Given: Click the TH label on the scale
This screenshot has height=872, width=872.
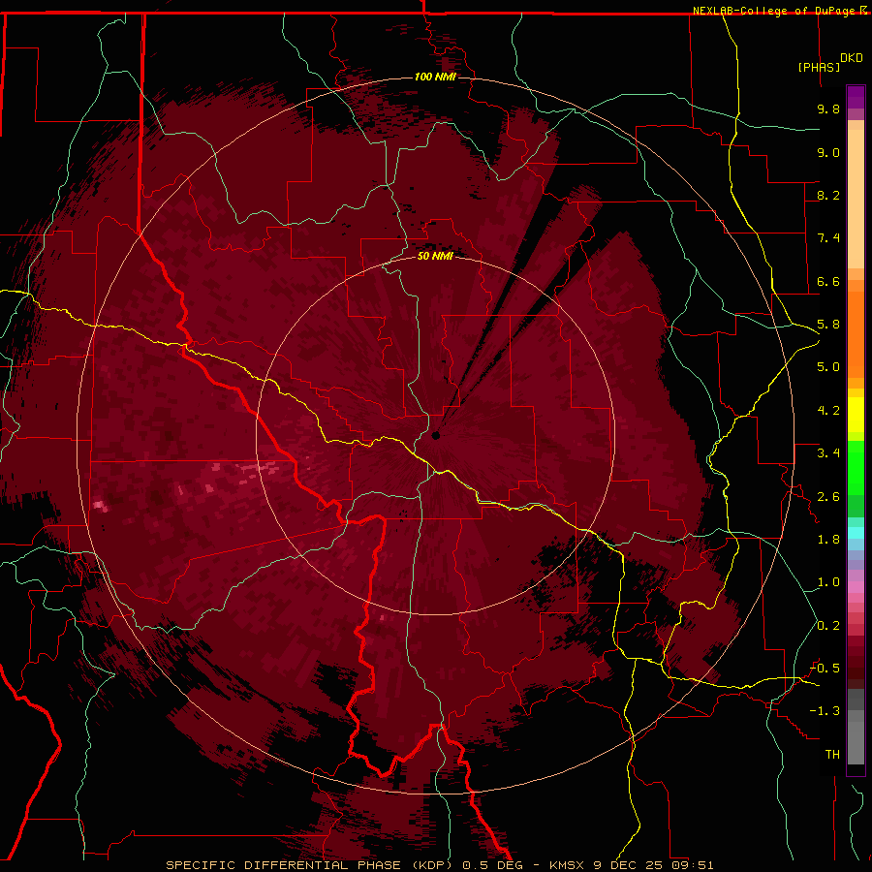Looking at the screenshot, I should pyautogui.click(x=832, y=755).
